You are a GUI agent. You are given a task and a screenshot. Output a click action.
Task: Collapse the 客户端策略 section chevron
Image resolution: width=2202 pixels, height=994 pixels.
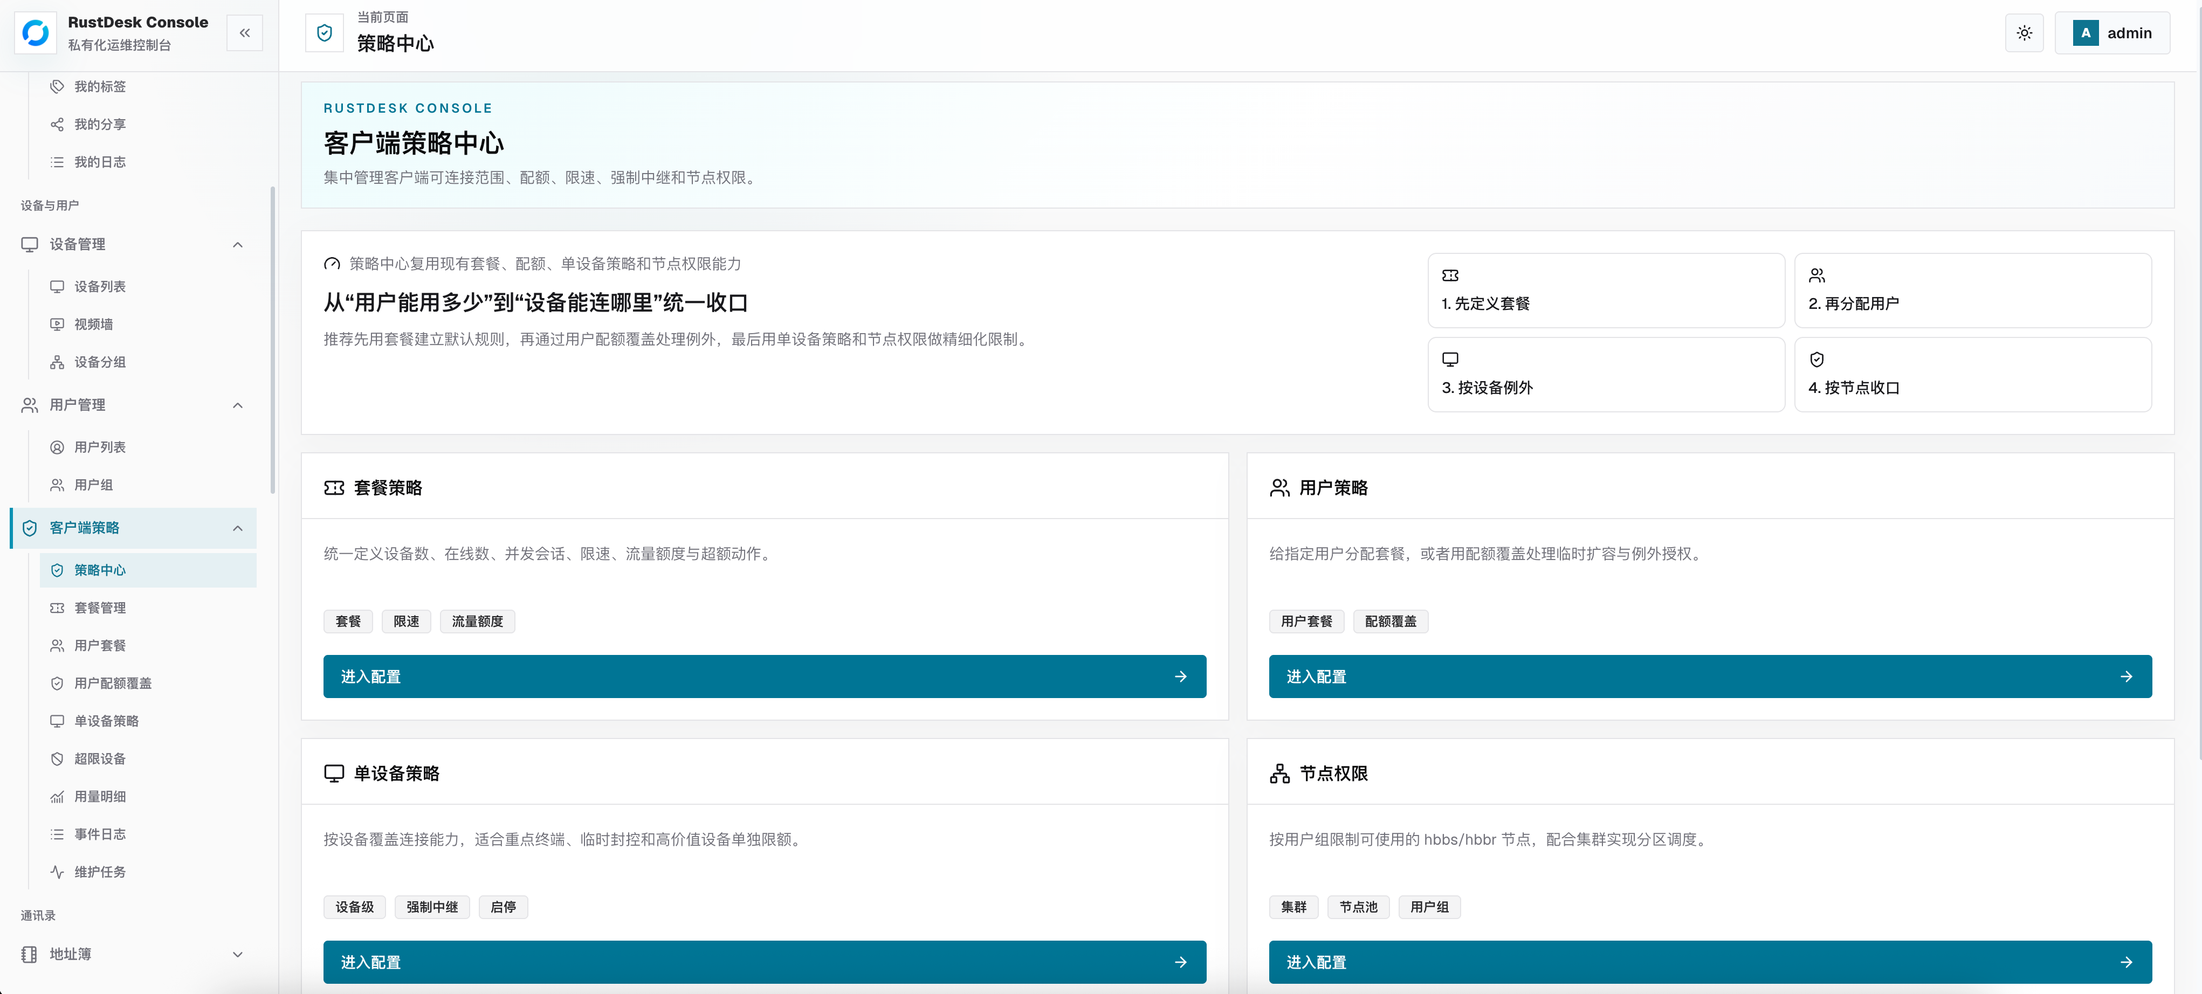[238, 528]
